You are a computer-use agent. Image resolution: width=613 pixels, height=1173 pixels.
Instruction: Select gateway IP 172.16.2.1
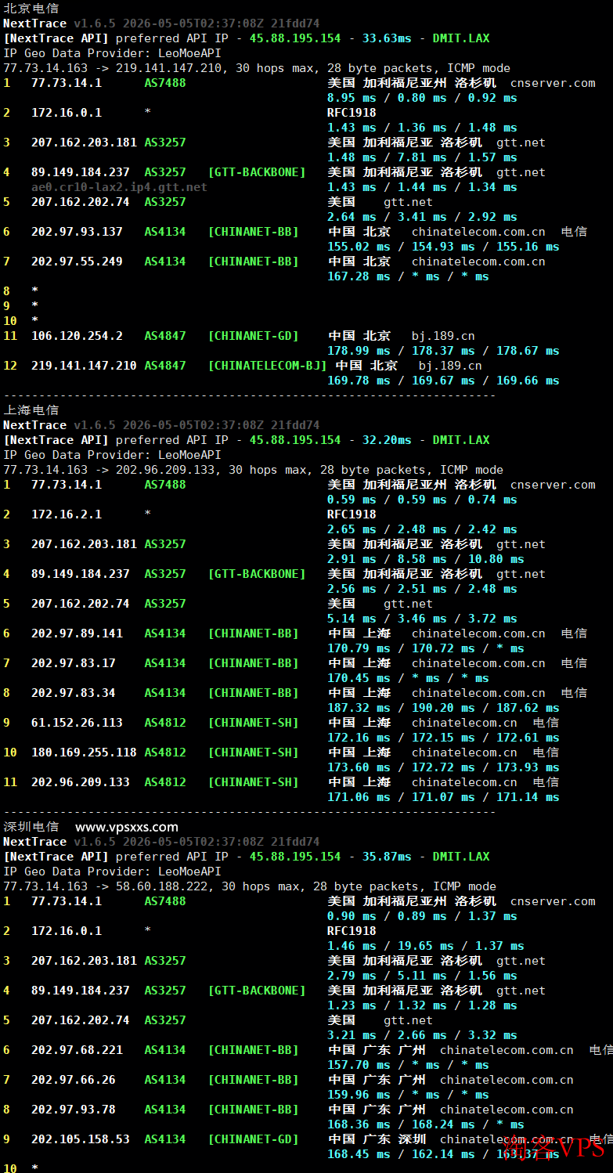point(67,514)
